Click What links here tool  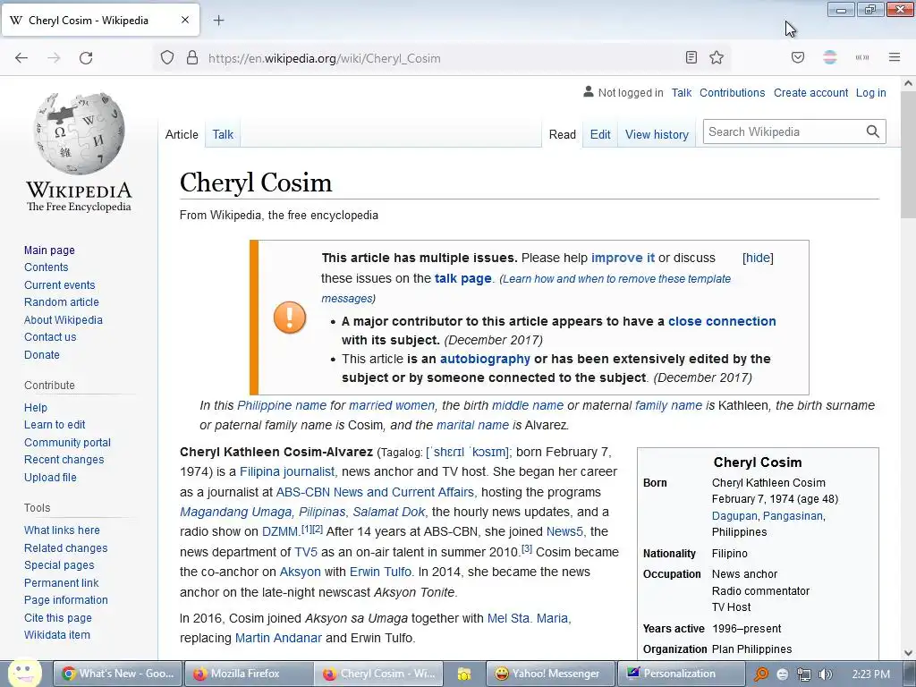coord(62,530)
